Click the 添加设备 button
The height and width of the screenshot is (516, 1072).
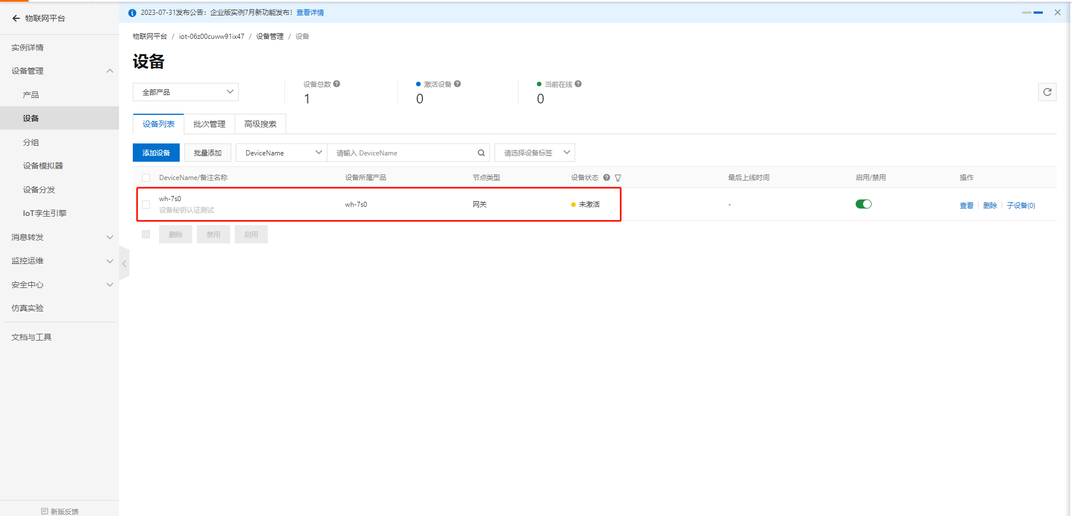click(156, 153)
